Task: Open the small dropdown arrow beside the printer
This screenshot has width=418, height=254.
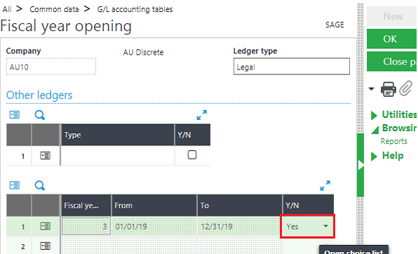Action: [x=371, y=89]
